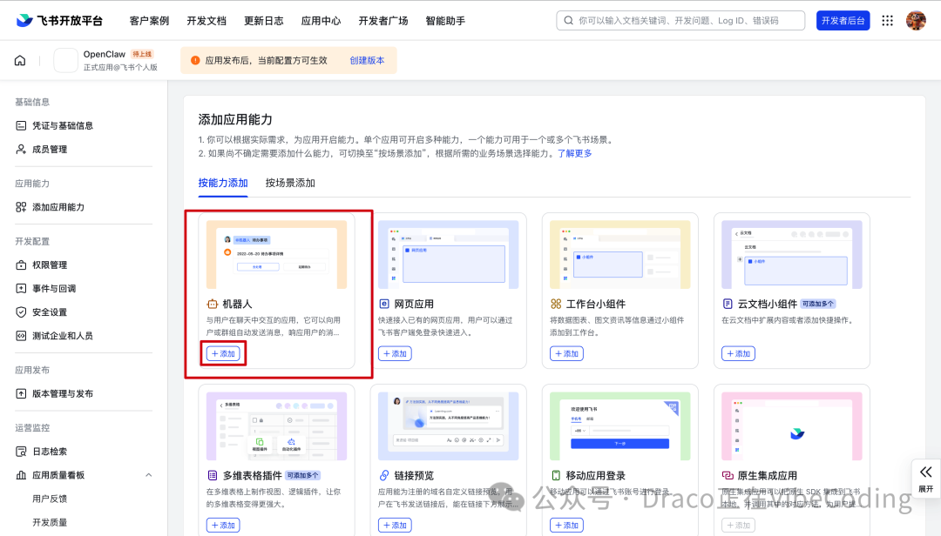Open 智能助手 in top navigation
Image resolution: width=941 pixels, height=536 pixels.
tap(445, 19)
